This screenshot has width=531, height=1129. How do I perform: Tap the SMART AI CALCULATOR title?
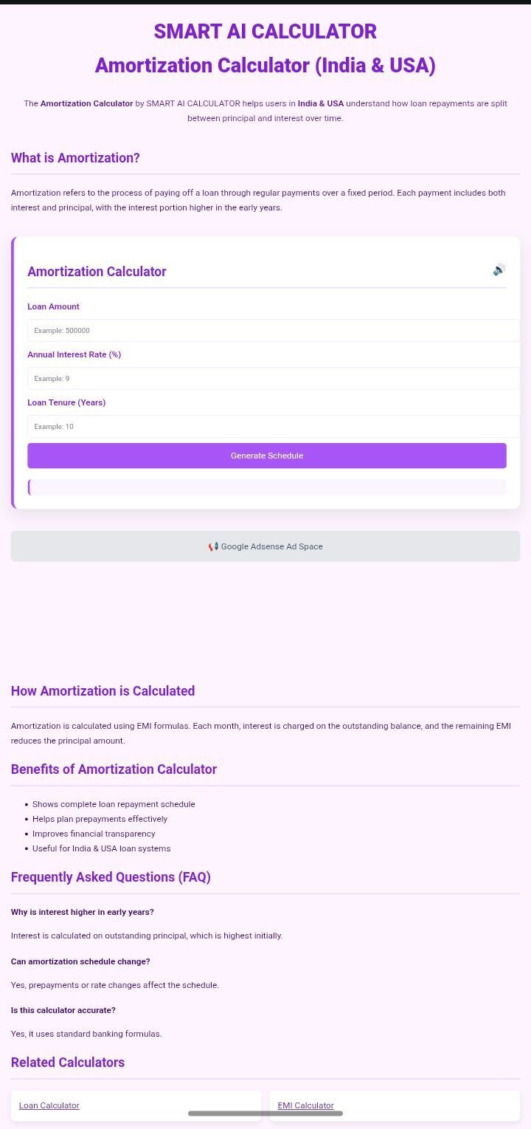(265, 32)
